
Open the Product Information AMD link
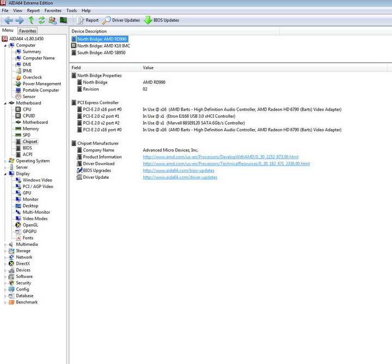click(220, 157)
